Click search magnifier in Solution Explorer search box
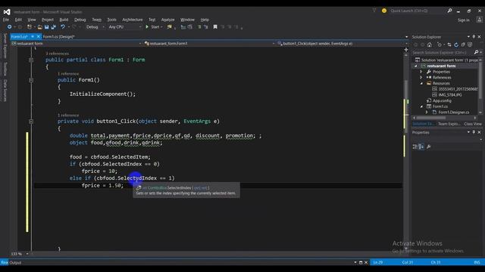 476,52
